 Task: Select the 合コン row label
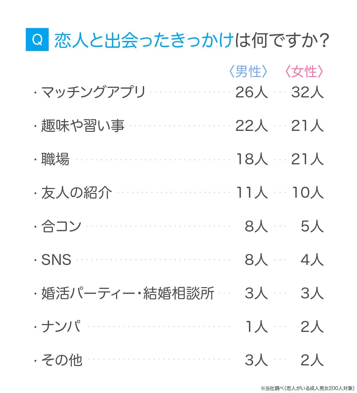[61, 226]
